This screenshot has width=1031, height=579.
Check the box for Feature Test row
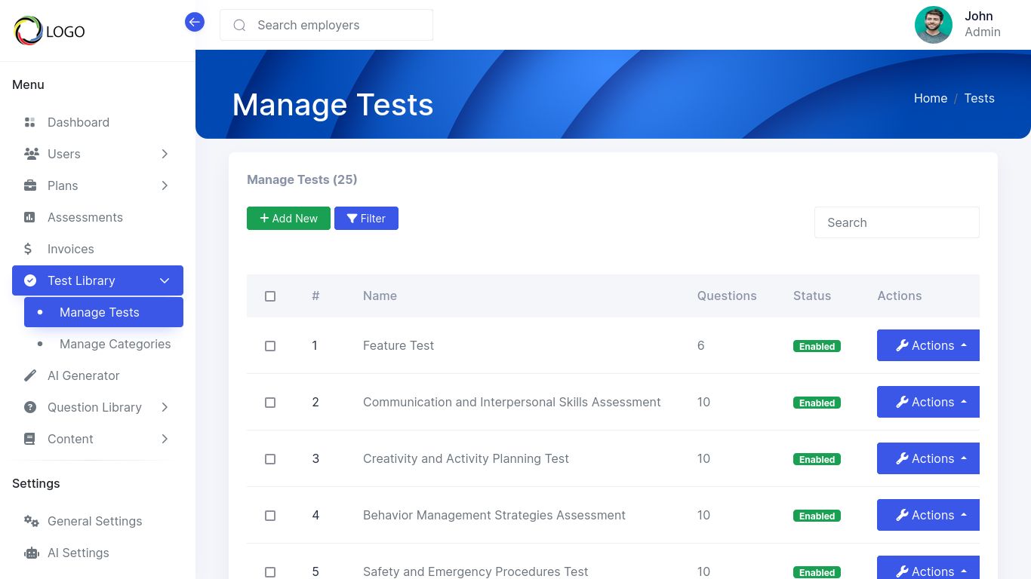point(270,346)
